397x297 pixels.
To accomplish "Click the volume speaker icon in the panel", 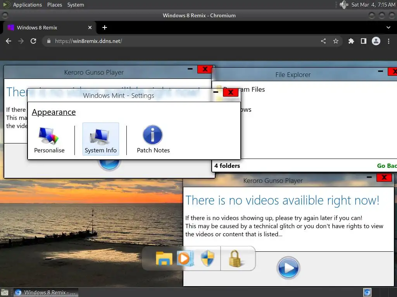I will click(x=343, y=5).
